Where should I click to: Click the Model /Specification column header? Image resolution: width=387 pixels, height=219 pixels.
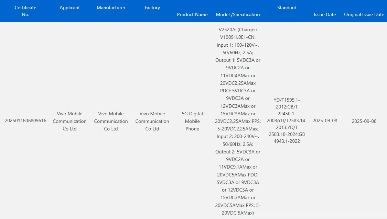coord(238,14)
